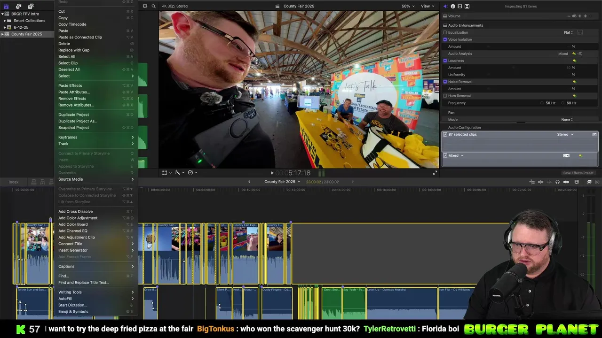
Task: Select the Info inspector icon
Action: pyautogui.click(x=453, y=6)
